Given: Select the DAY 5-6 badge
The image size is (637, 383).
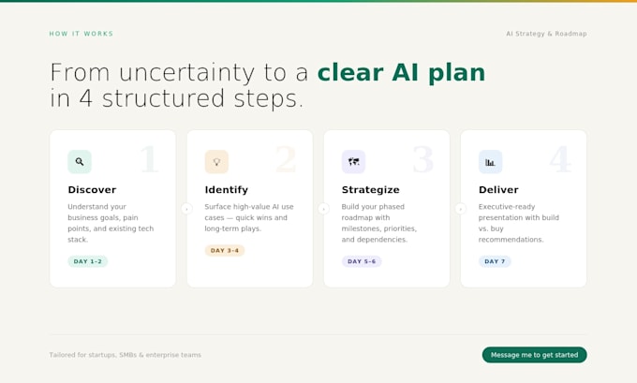Looking at the screenshot, I should (x=362, y=261).
